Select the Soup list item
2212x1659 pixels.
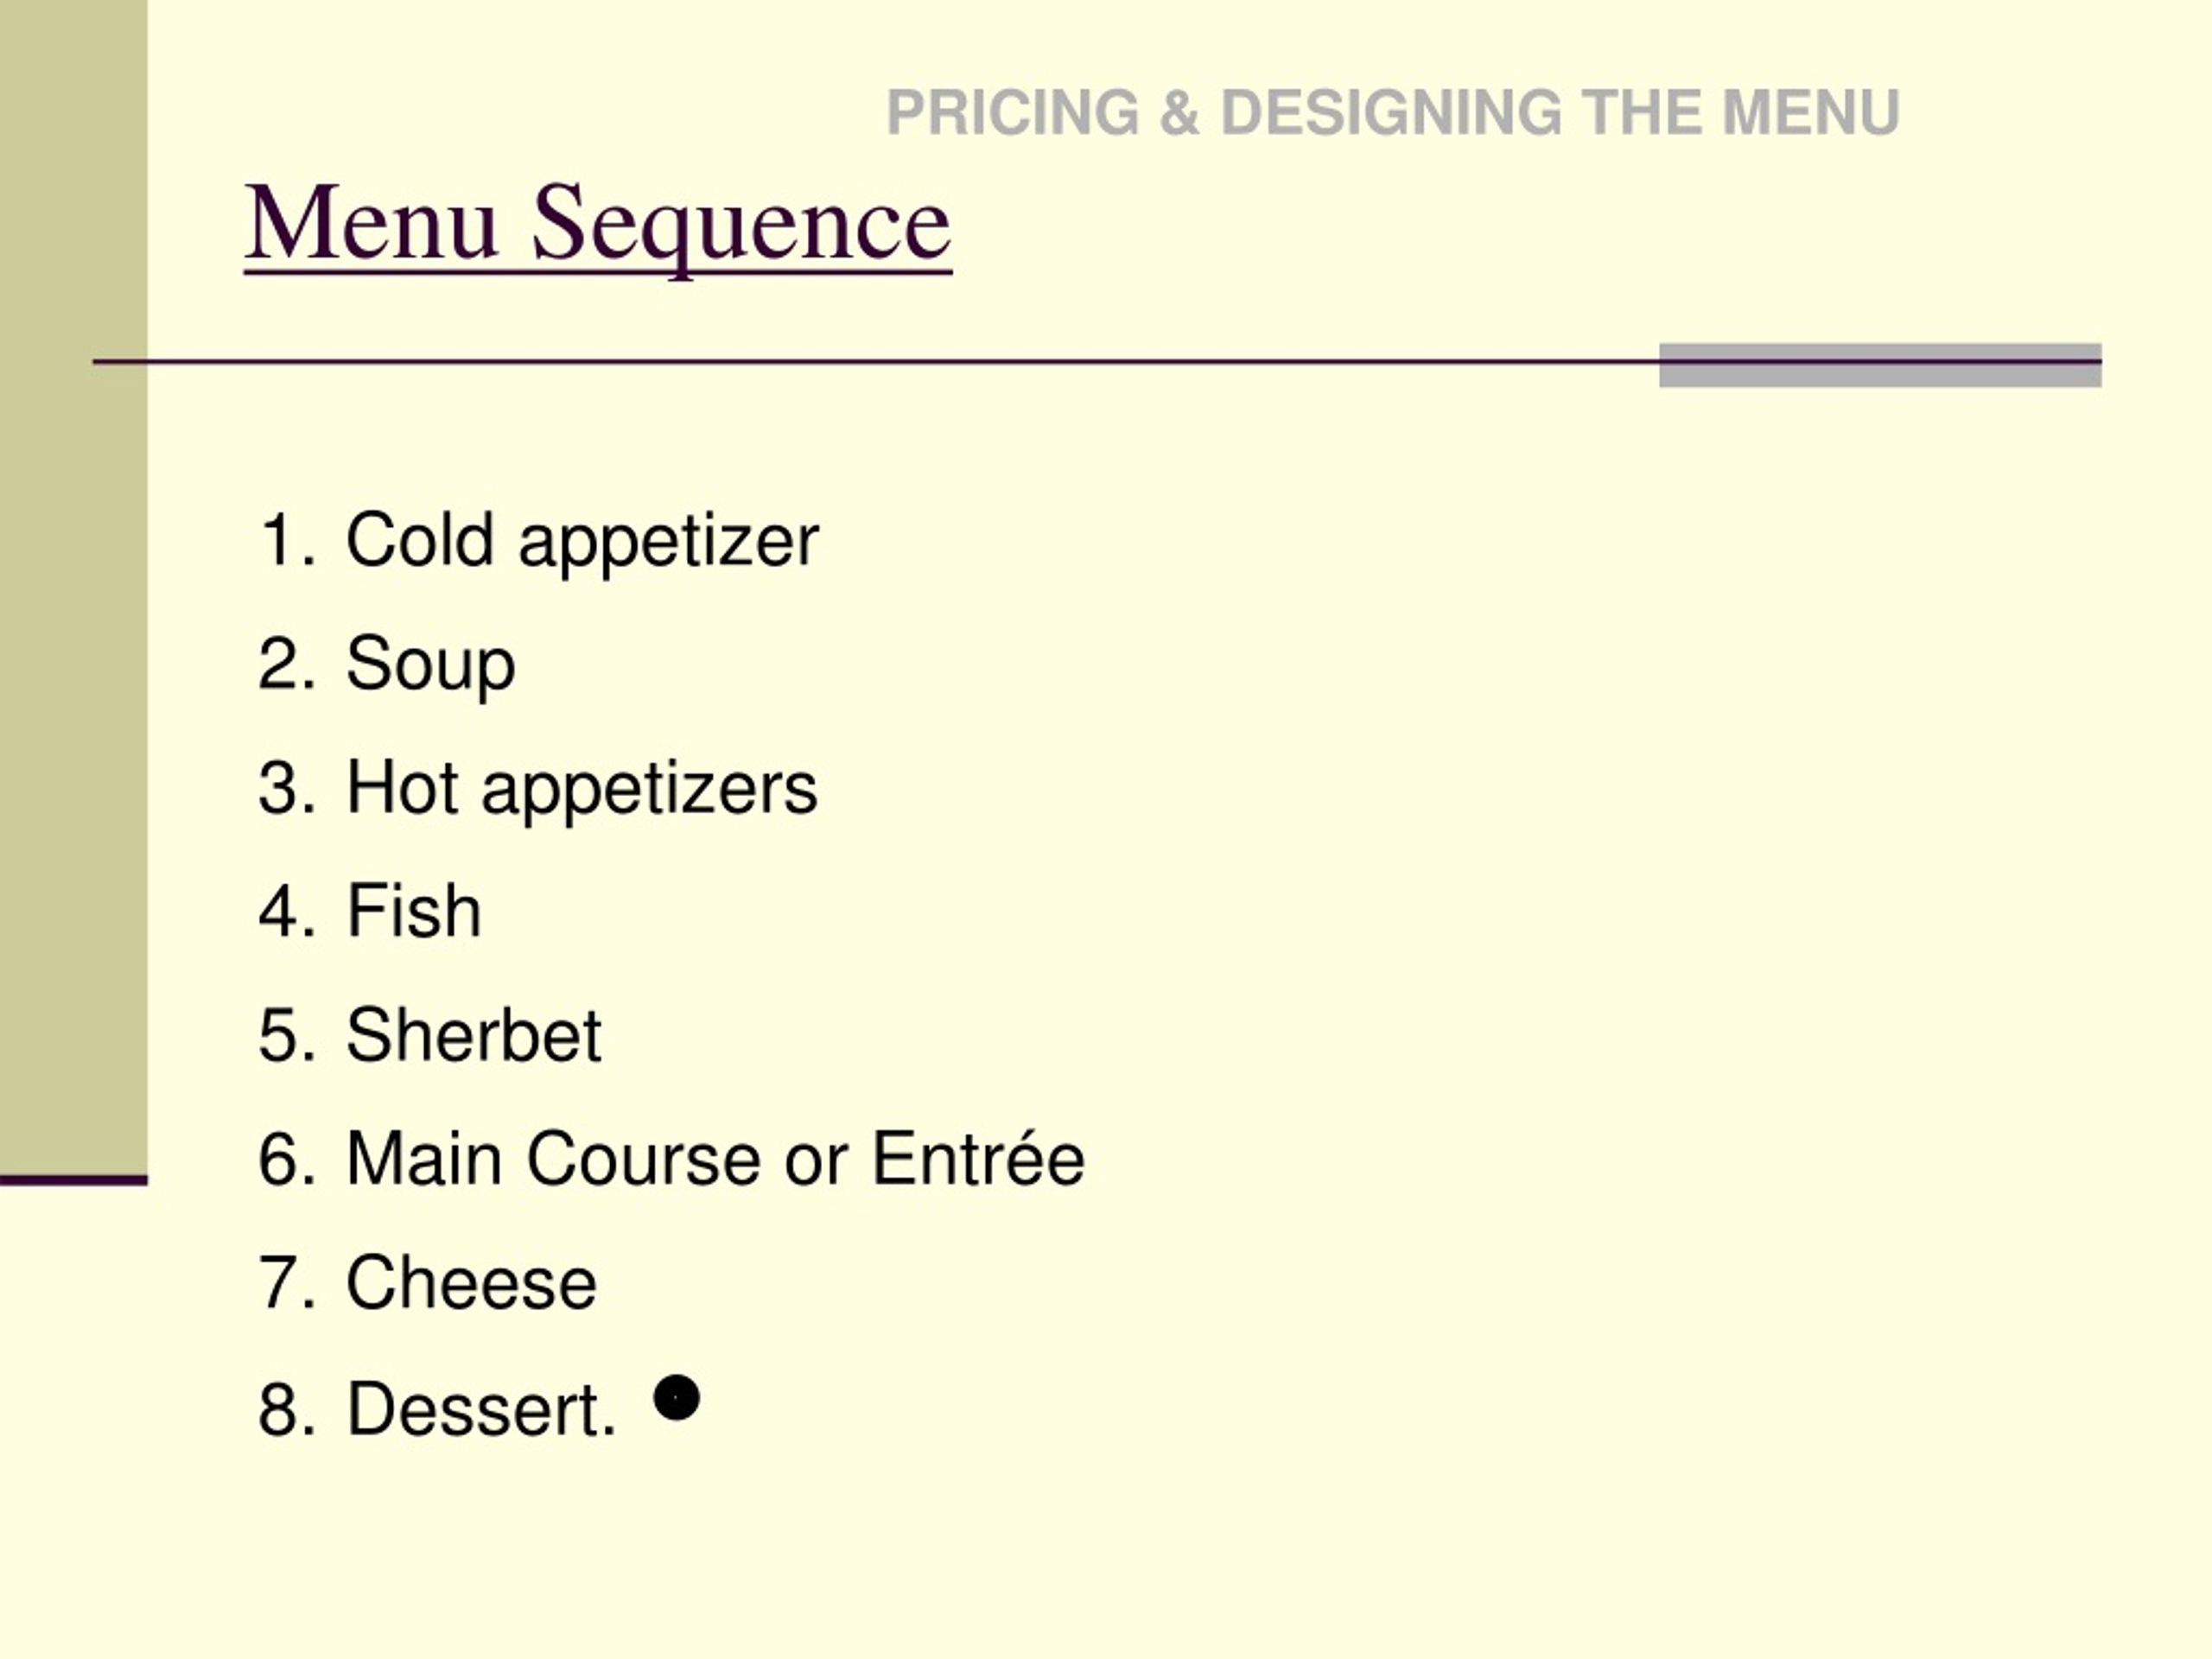(x=430, y=664)
